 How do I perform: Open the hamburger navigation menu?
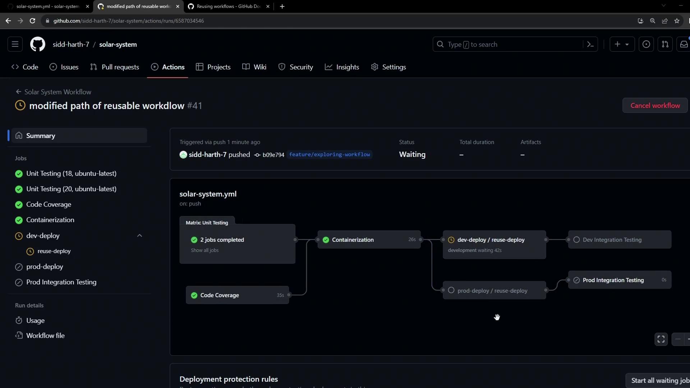click(x=15, y=44)
